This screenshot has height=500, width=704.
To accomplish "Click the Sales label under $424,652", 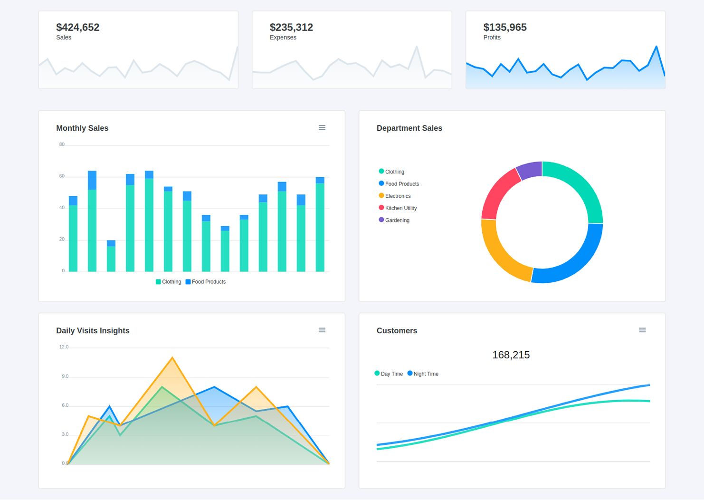I will [64, 38].
